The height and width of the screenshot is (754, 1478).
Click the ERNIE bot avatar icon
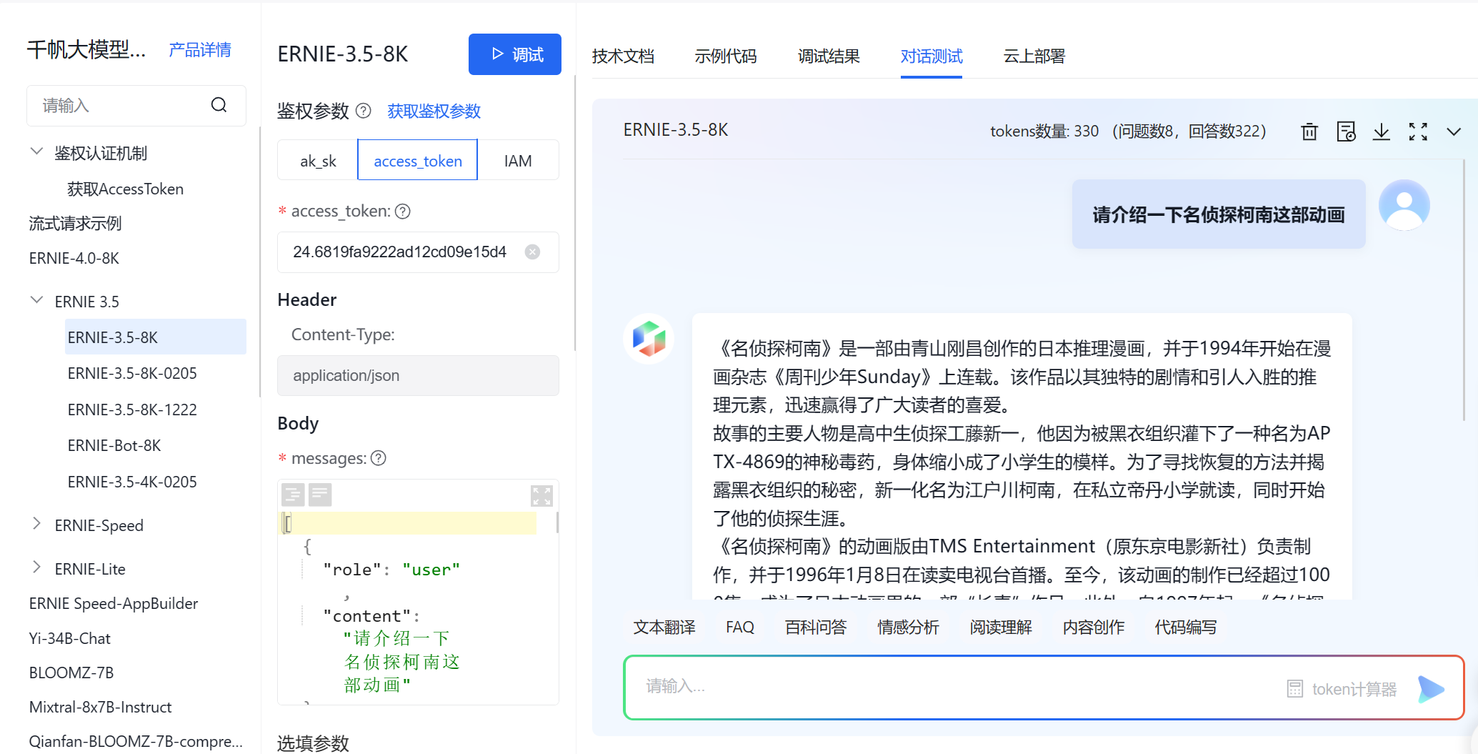pos(649,339)
